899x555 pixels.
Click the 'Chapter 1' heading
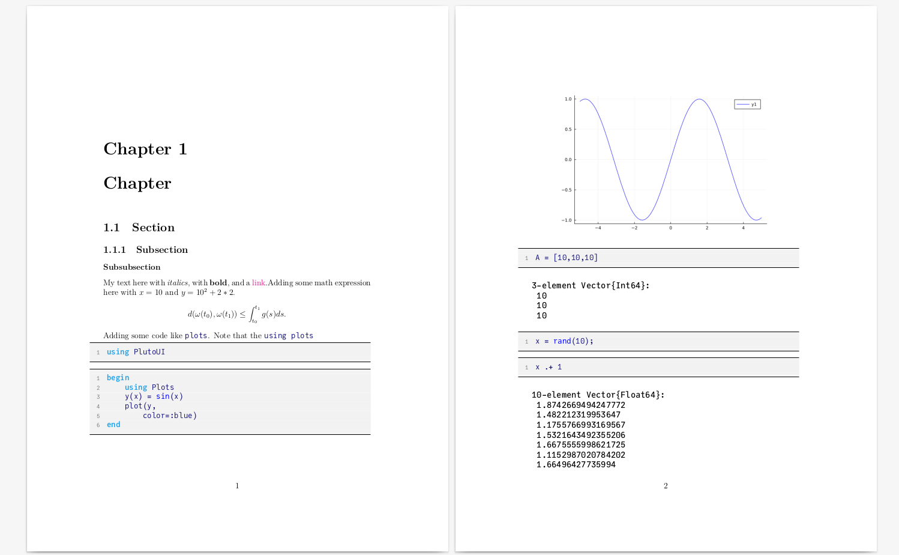145,149
